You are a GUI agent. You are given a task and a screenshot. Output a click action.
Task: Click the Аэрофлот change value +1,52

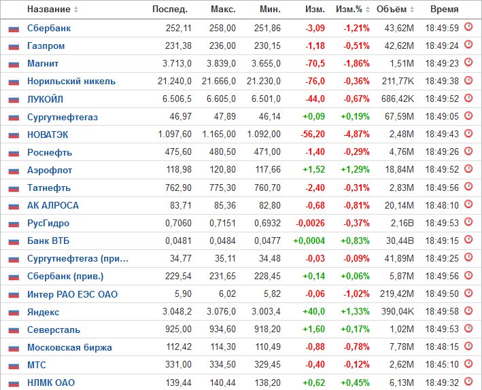point(313,170)
